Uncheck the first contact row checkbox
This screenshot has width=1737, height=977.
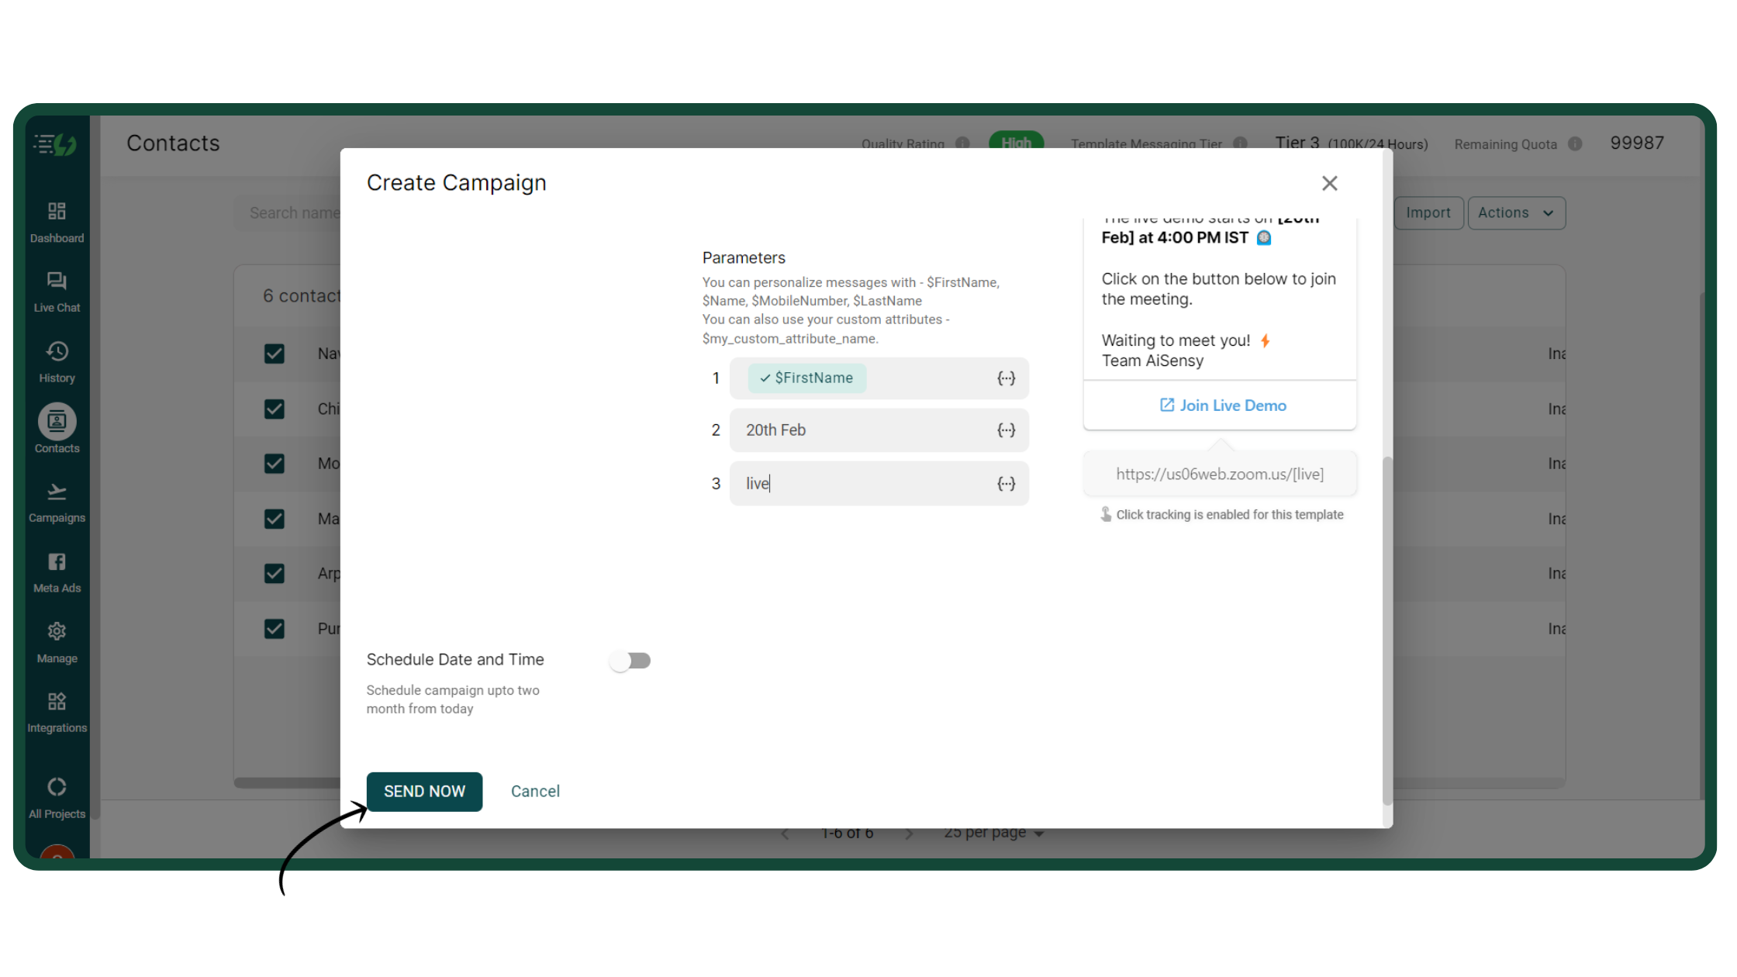pyautogui.click(x=275, y=354)
